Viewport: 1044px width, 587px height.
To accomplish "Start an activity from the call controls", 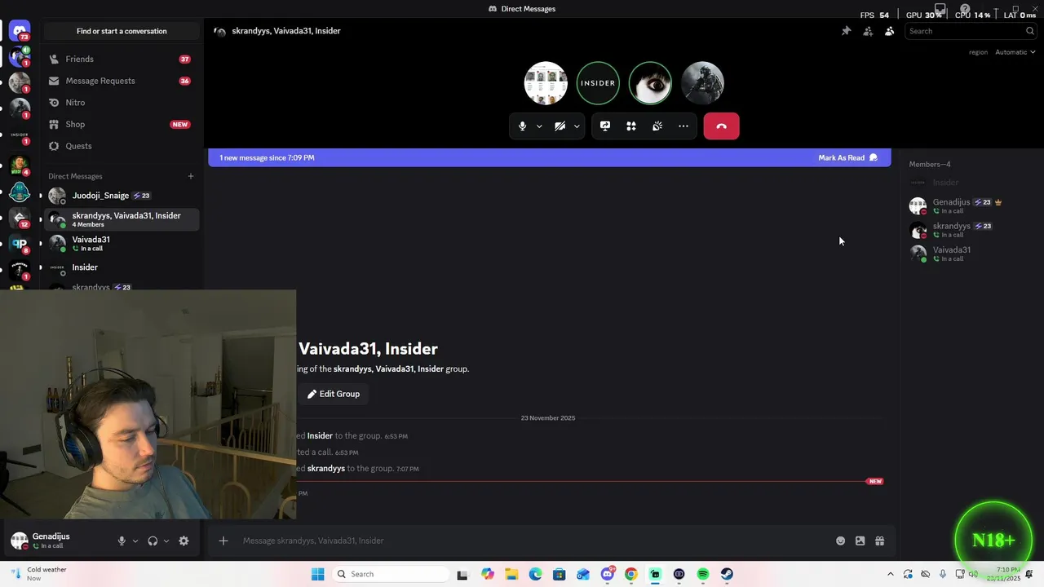I will (x=631, y=126).
